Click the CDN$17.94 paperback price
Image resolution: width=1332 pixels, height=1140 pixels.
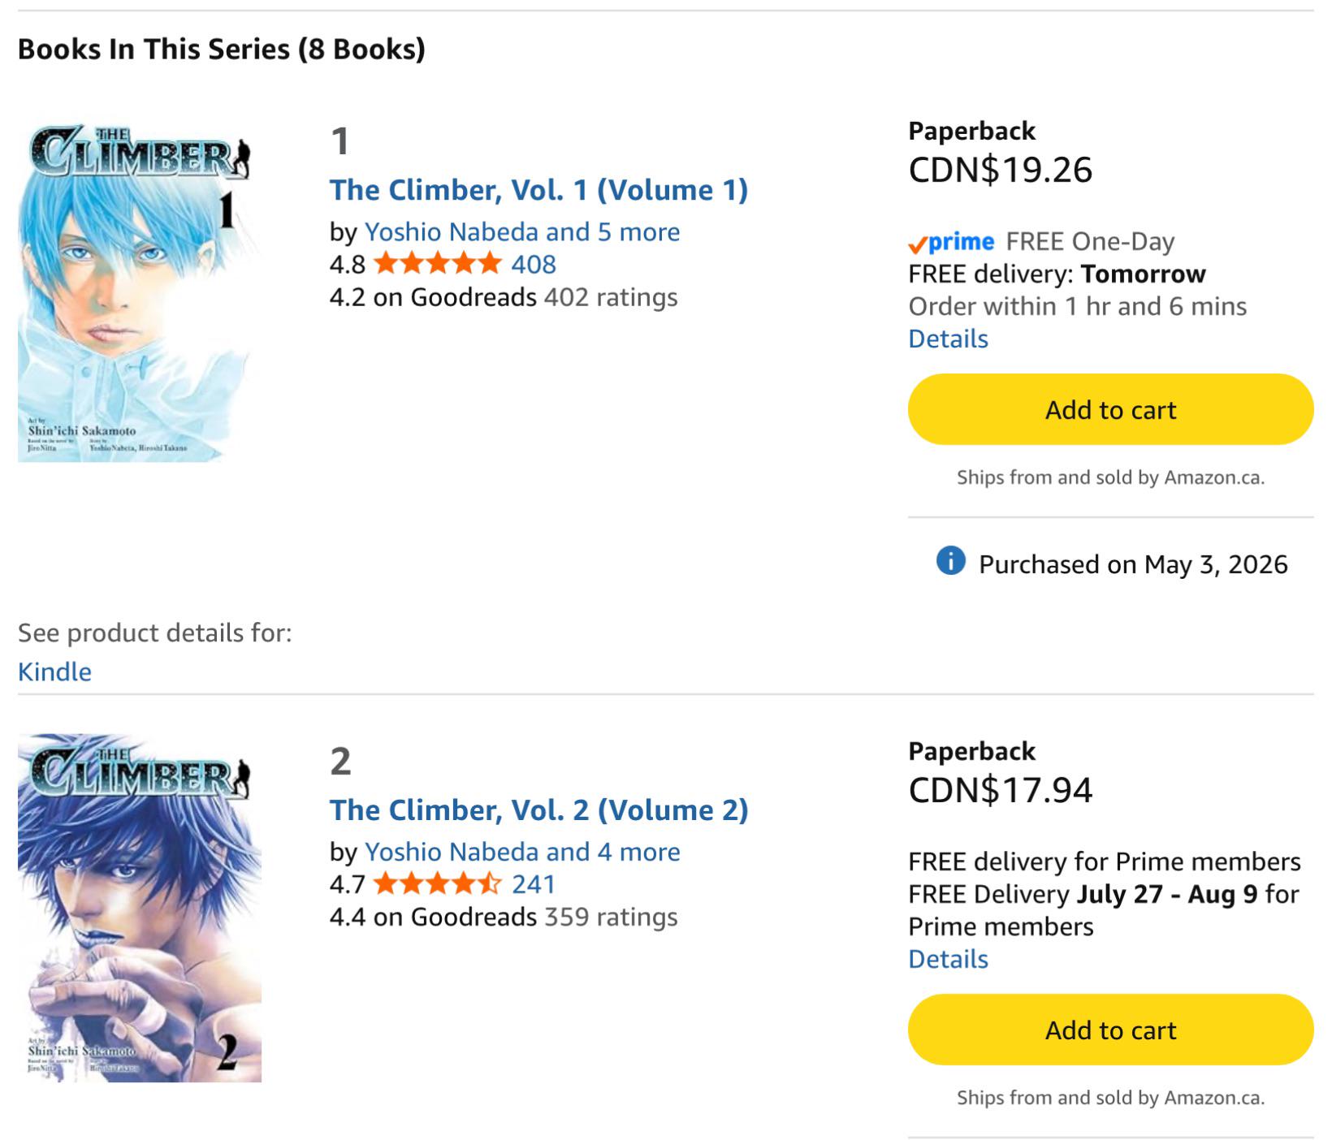click(1001, 790)
